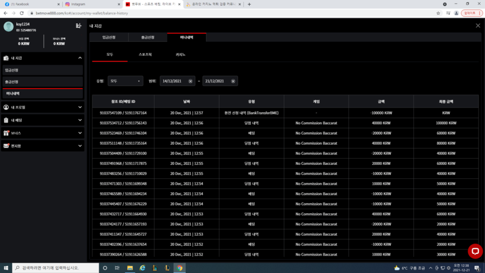Click row ID 91037534712 / 51911756143

pos(123,123)
